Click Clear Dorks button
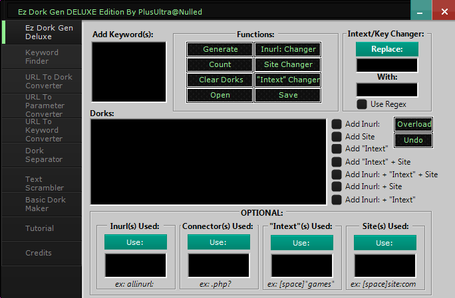455x298 pixels. pyautogui.click(x=220, y=80)
